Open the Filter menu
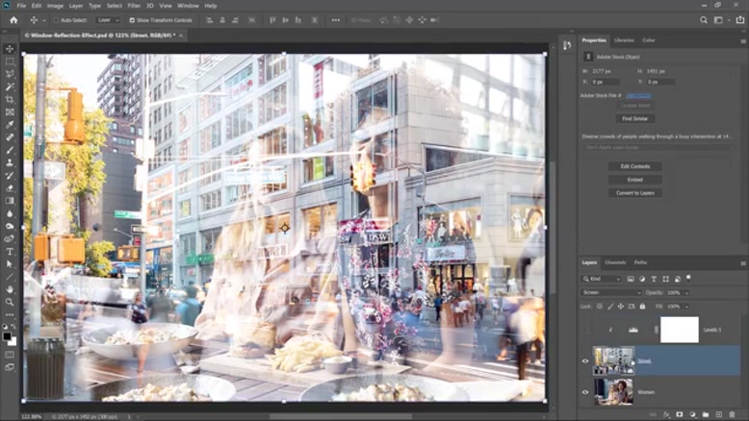The height and width of the screenshot is (421, 749). 134,6
